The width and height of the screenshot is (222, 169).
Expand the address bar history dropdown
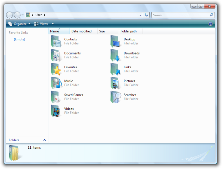(x=140, y=15)
